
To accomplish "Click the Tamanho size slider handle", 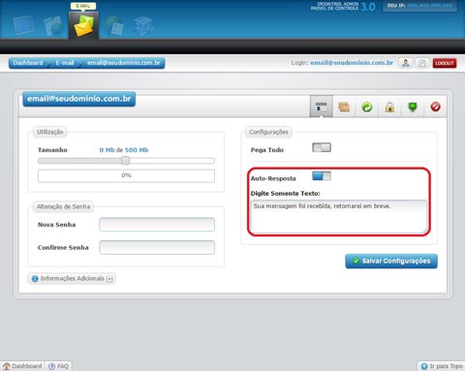I will [x=126, y=161].
